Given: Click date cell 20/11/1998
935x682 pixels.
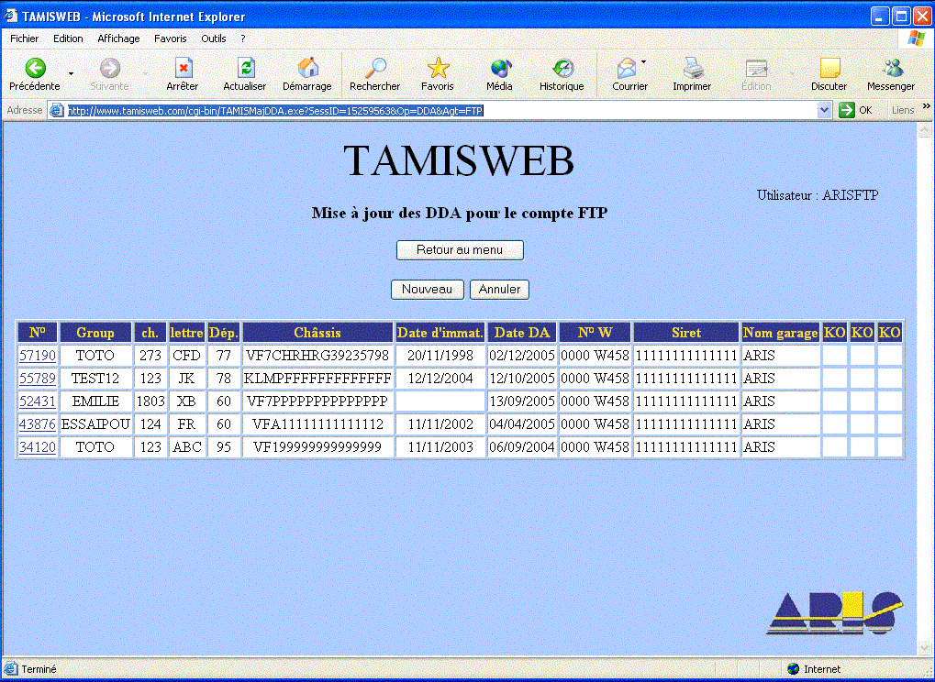Looking at the screenshot, I should coord(440,356).
